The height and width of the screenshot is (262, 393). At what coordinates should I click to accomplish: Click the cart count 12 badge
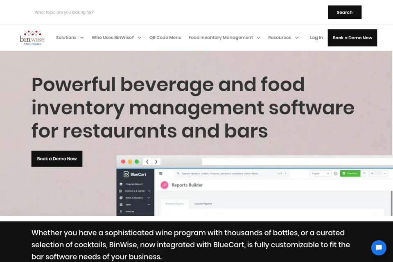coord(364,174)
